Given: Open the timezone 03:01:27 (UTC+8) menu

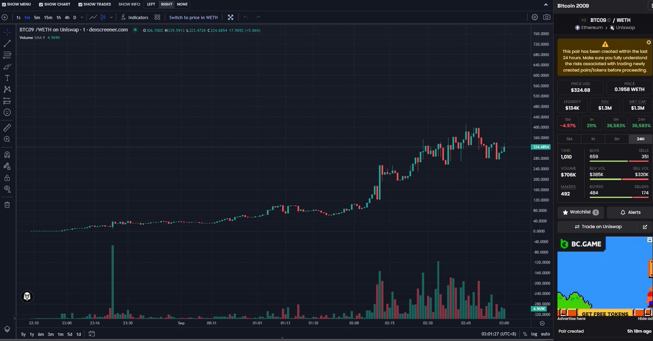Looking at the screenshot, I should pos(498,334).
